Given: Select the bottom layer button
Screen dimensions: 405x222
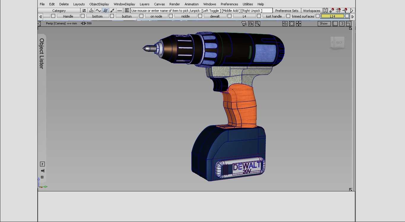Looking at the screenshot, I should (x=97, y=16).
